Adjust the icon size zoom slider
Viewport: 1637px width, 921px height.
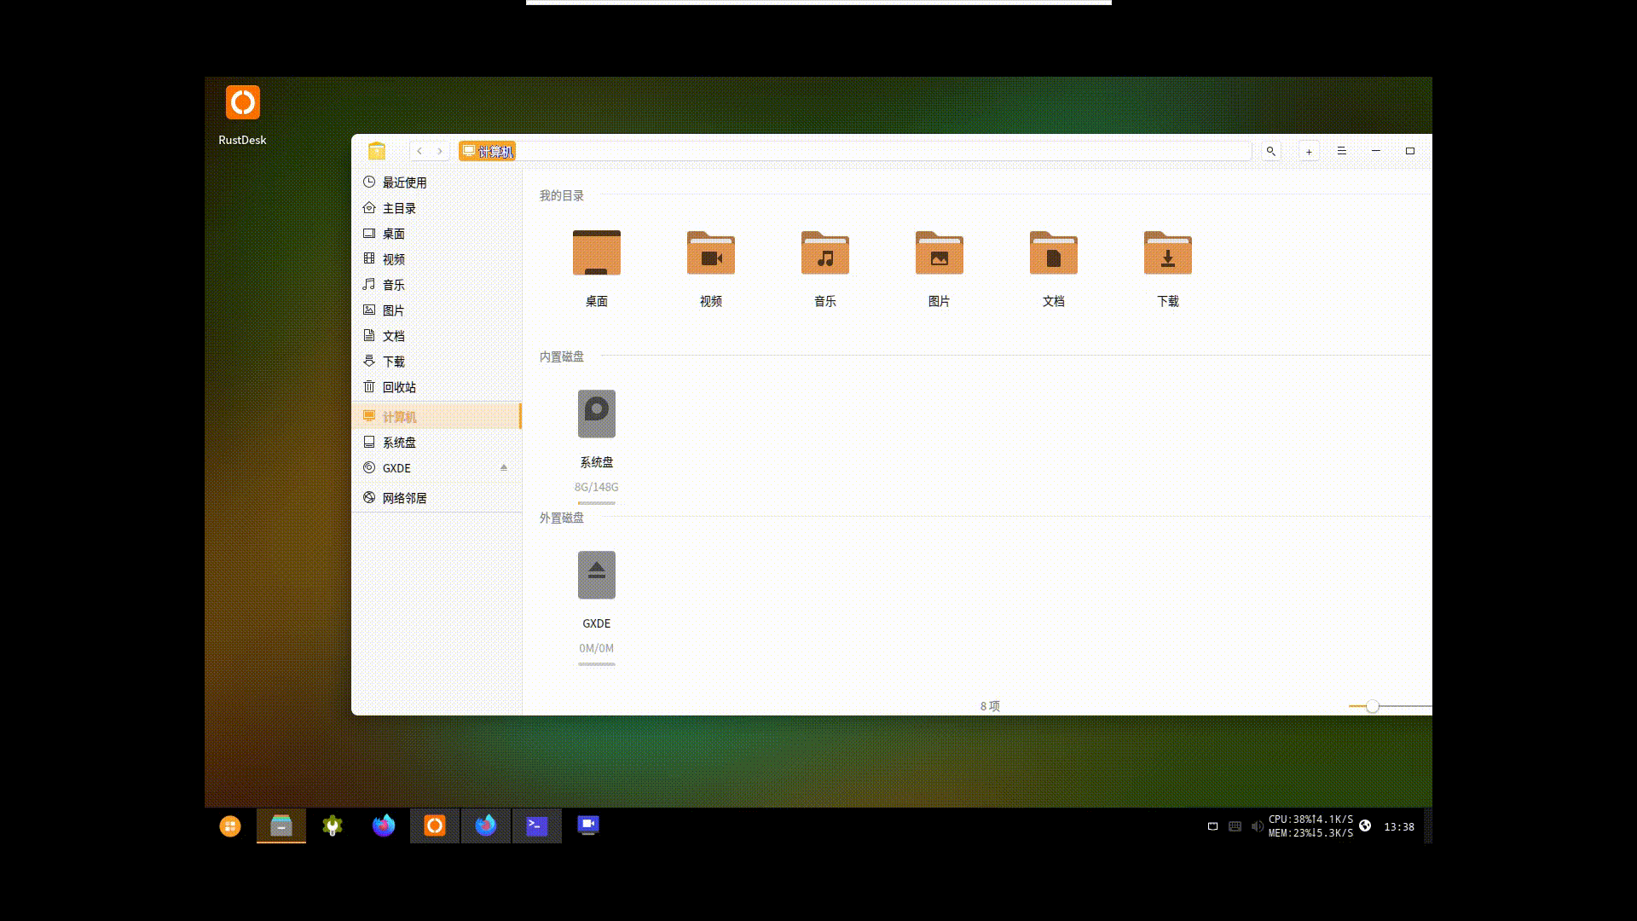coord(1372,706)
